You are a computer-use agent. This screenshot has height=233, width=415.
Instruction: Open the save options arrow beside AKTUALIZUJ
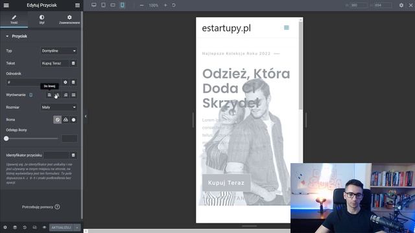point(77,227)
